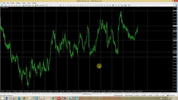The height and width of the screenshot is (100, 178).
Task: Switch chart to MN timeframe
Action: [x=96, y=5]
